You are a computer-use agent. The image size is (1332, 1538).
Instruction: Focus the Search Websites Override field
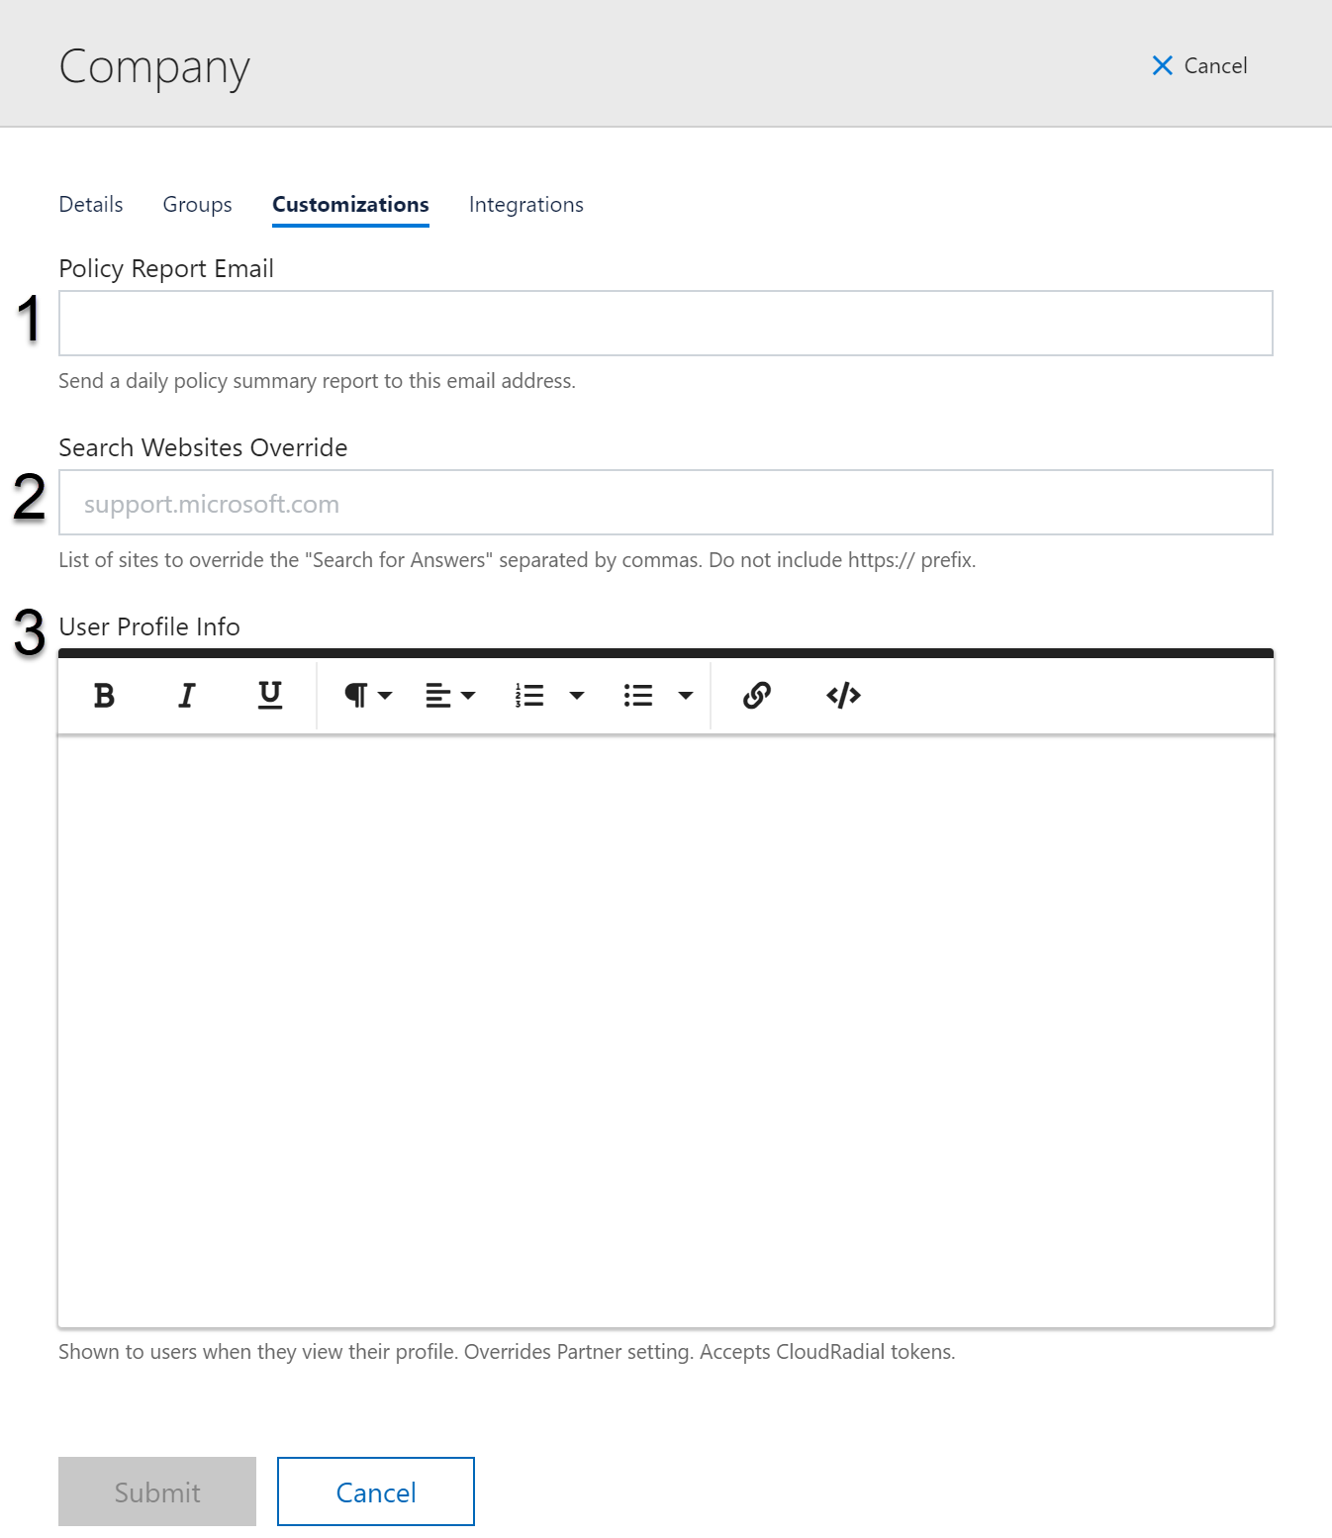pos(666,503)
